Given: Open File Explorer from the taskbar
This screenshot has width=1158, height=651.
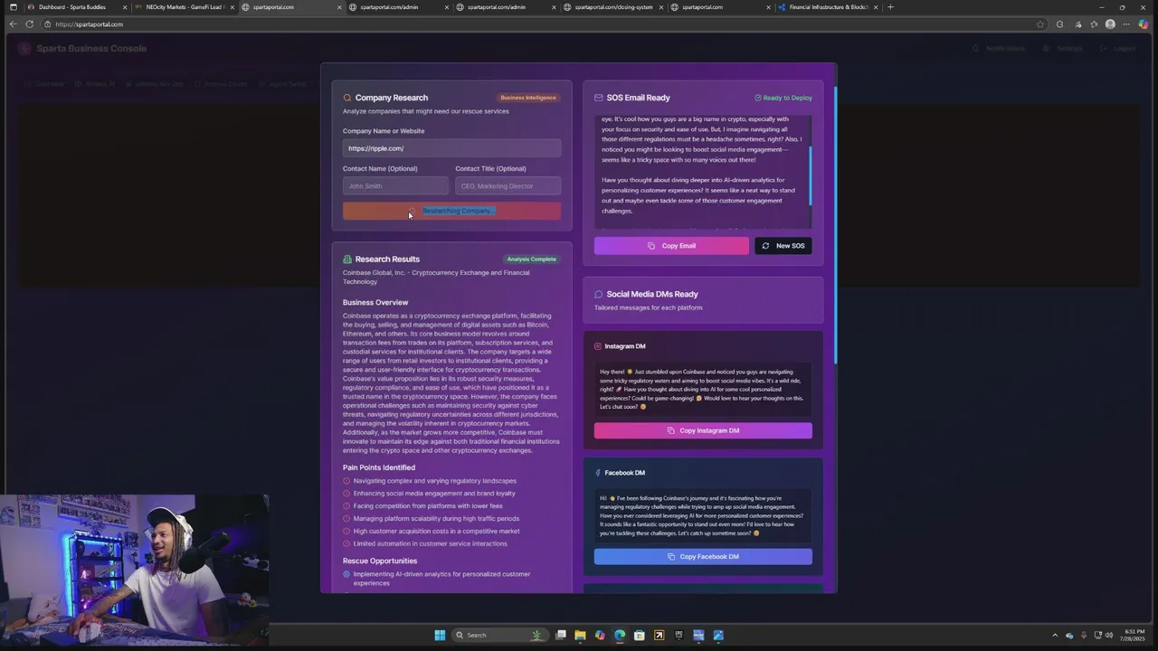Looking at the screenshot, I should 580,635.
